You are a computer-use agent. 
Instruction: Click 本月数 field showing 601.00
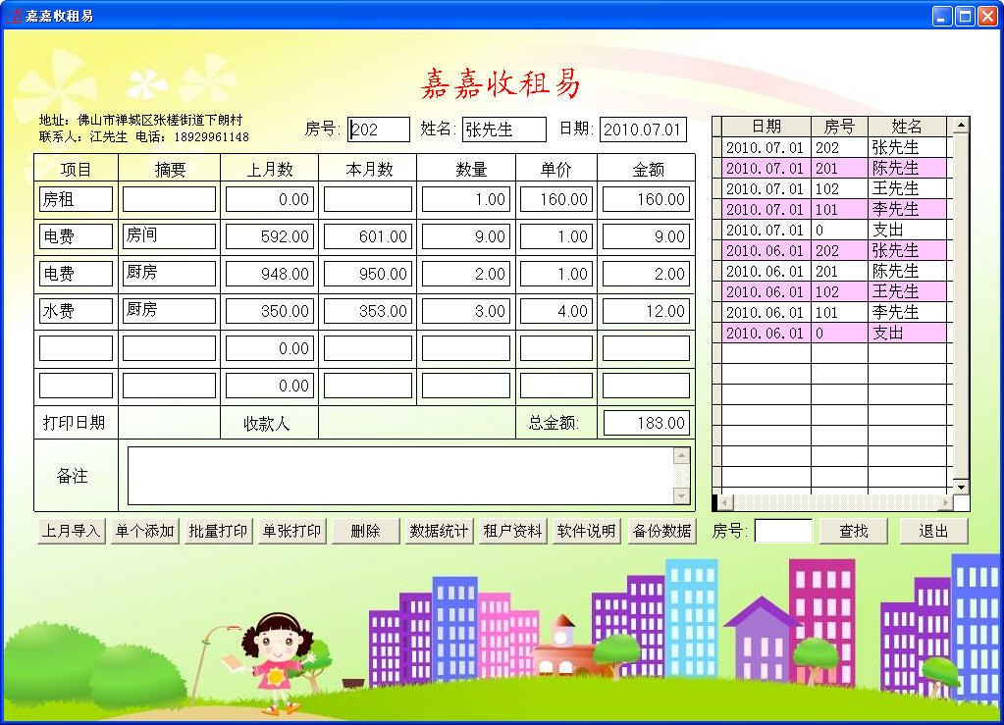(368, 236)
